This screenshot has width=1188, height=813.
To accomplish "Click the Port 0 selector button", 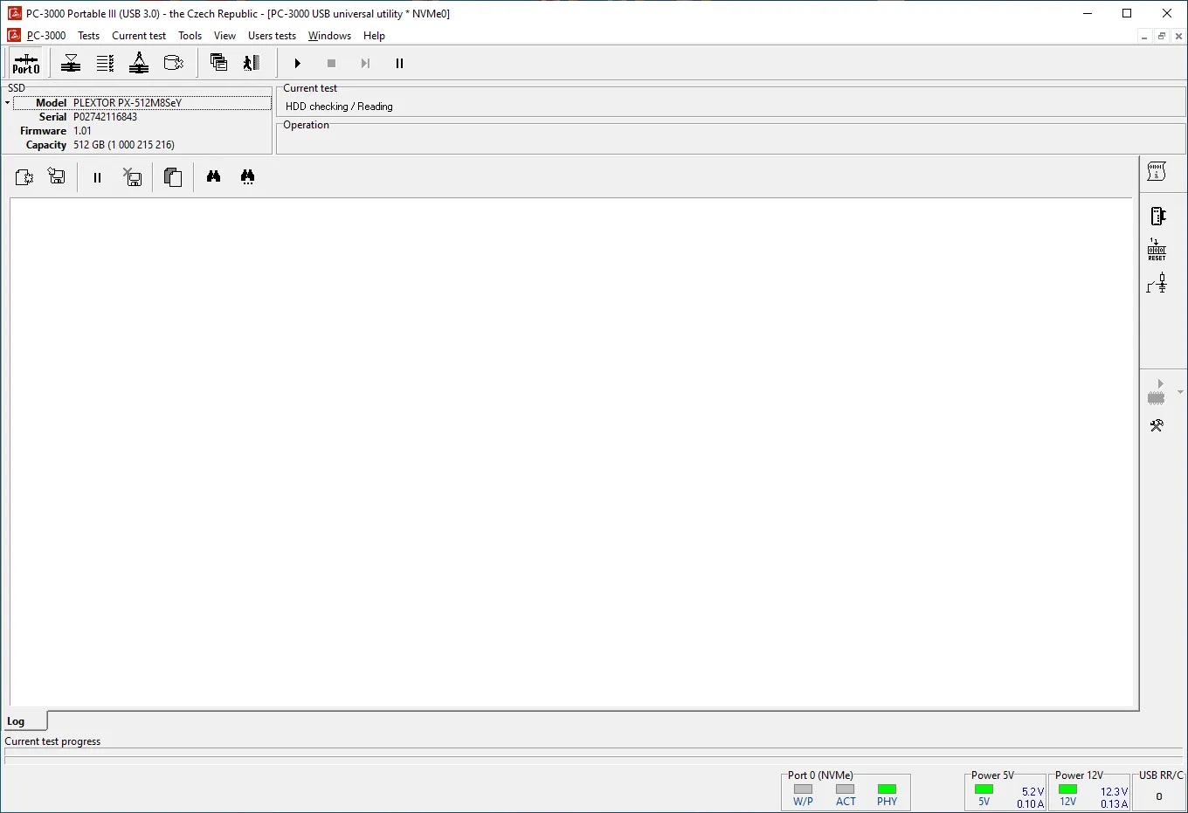I will 25,64.
